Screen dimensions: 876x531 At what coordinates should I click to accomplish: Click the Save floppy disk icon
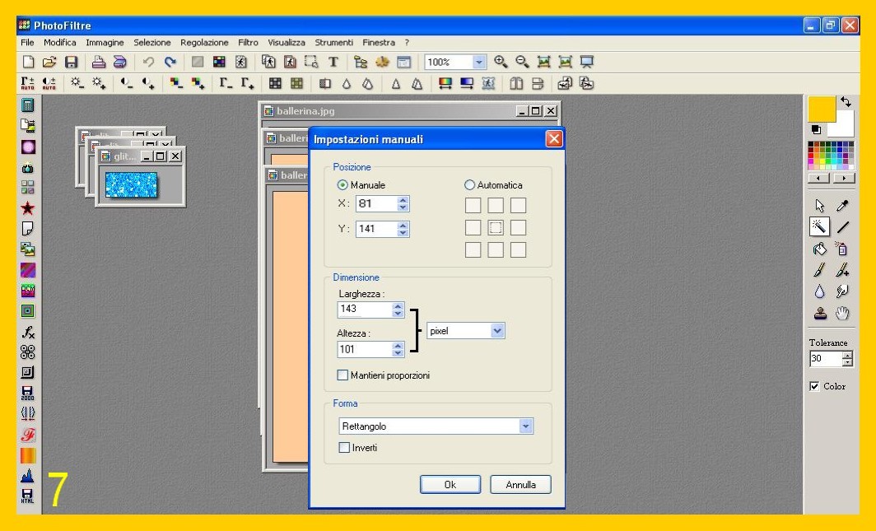coord(71,62)
